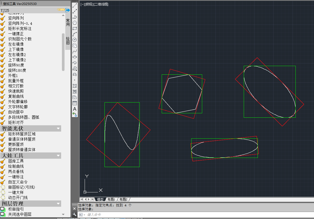
Task: Jump to first layout tab arrow
Action: click(82, 199)
